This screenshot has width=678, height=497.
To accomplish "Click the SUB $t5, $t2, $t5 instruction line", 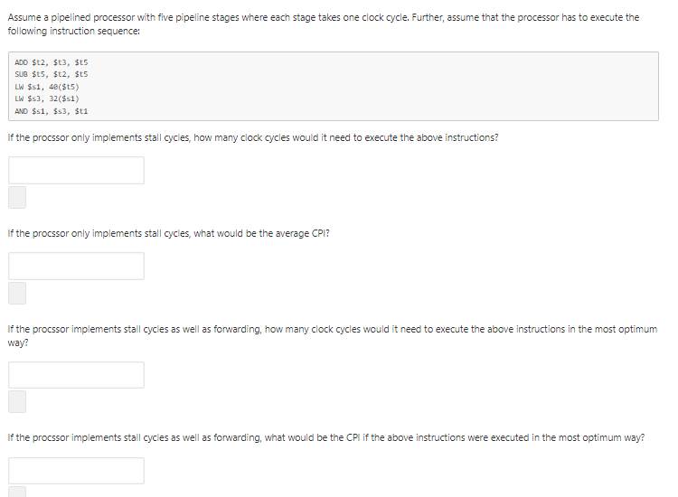I will click(51, 74).
